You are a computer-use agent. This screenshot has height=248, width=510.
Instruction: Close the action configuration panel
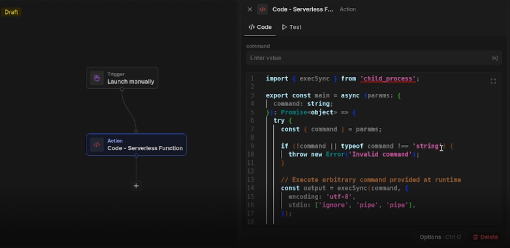(250, 9)
